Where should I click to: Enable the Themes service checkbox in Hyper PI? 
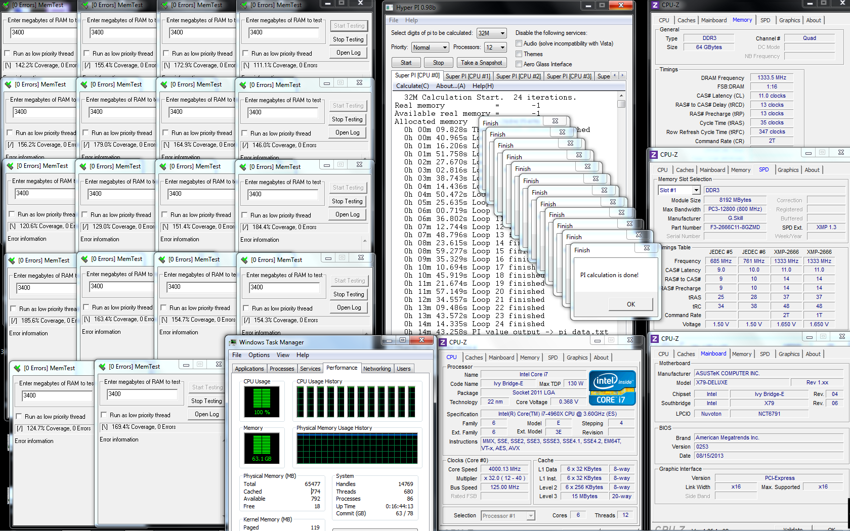click(519, 54)
